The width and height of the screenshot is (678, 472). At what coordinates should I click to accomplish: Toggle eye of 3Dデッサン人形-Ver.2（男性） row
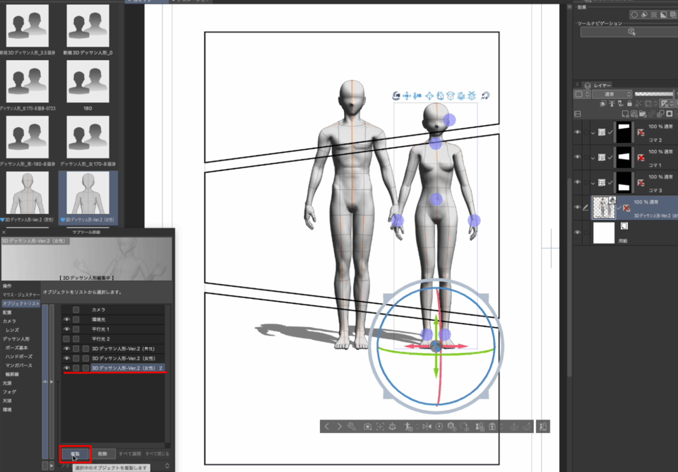click(x=66, y=348)
